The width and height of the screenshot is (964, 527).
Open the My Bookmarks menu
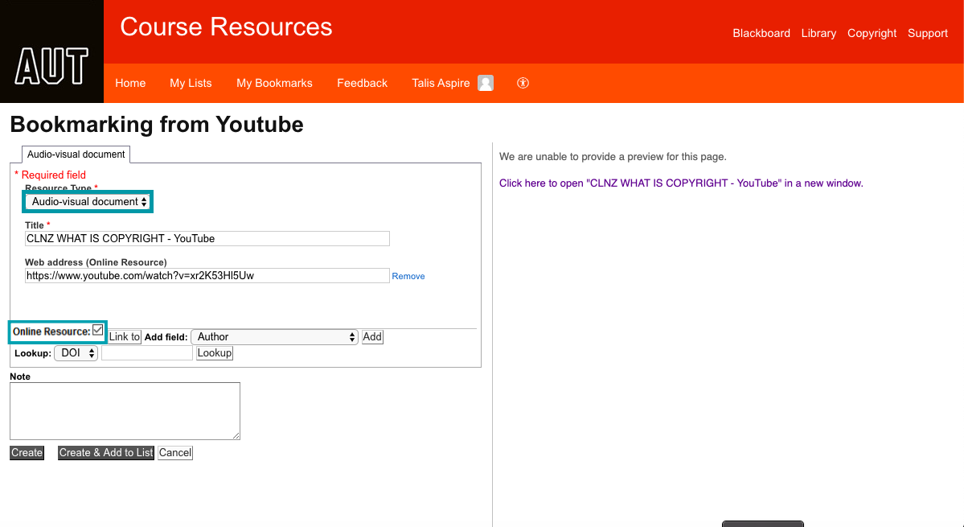point(274,83)
